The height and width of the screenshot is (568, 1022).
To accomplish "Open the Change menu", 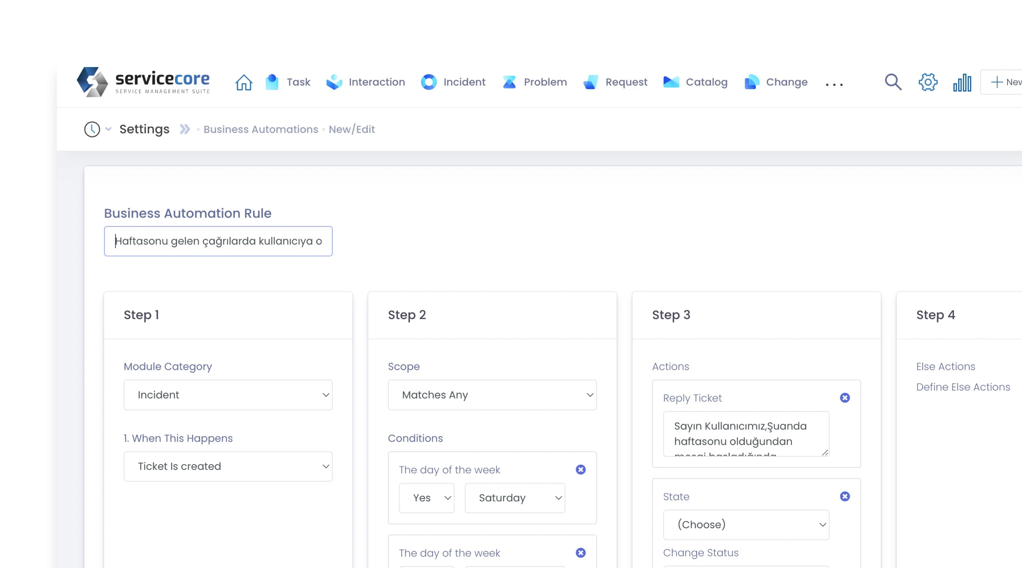I will [x=787, y=82].
